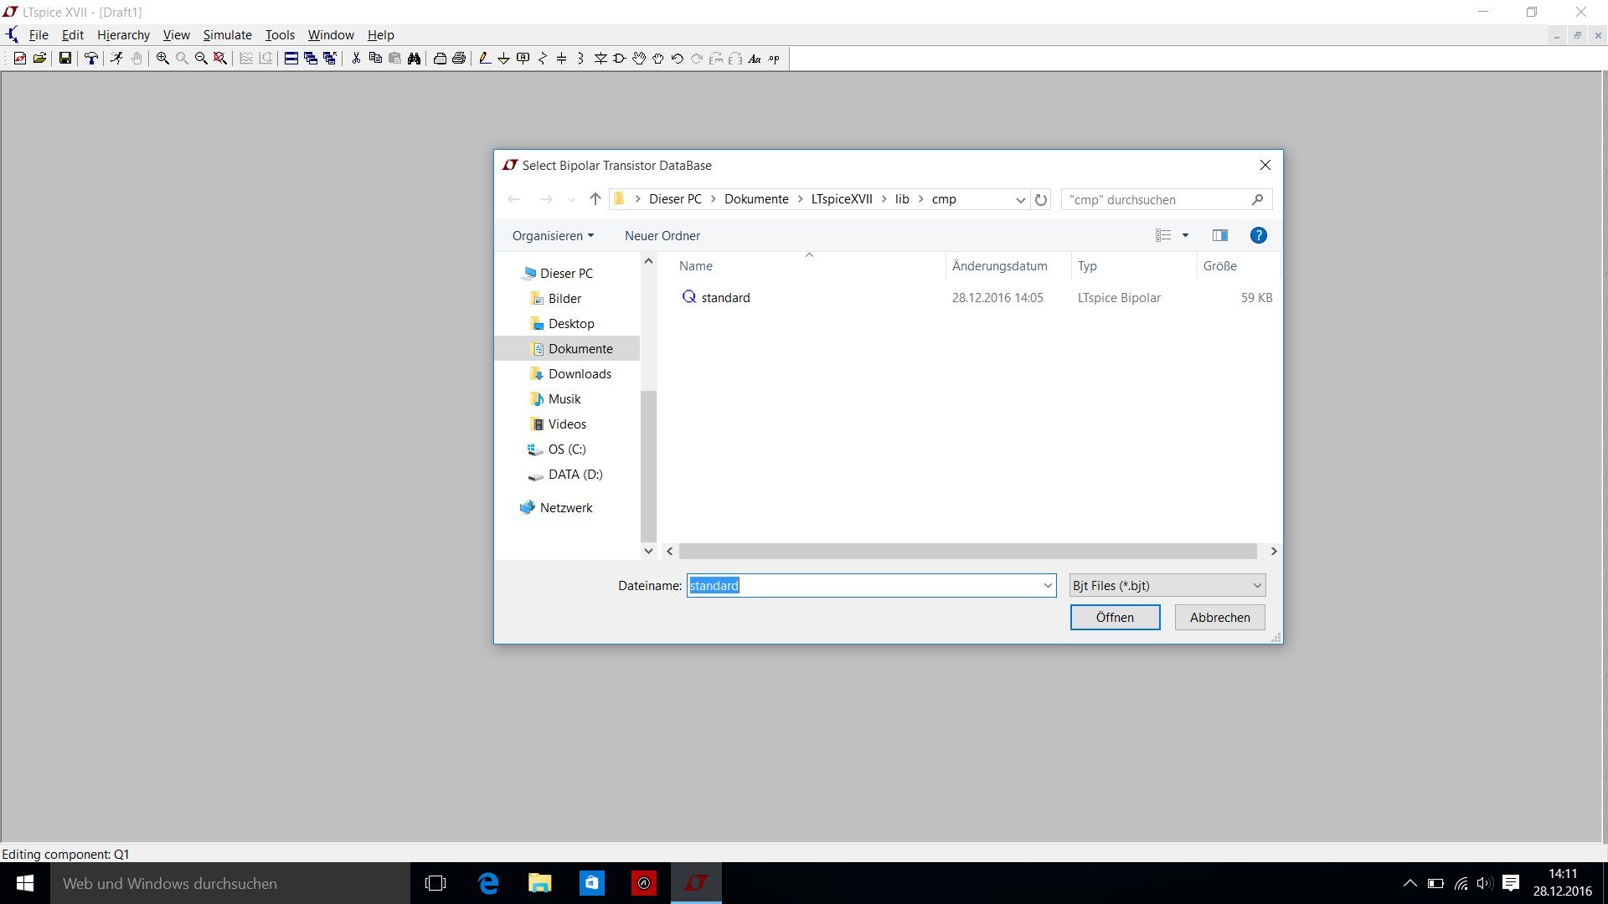Open the View menu
This screenshot has height=904, width=1608.
[x=176, y=35]
